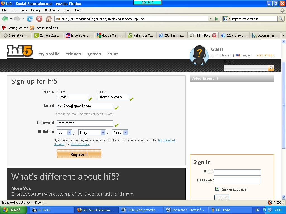Open the Latest Headlines feed bookmark
This screenshot has height=214, width=286.
click(44, 28)
